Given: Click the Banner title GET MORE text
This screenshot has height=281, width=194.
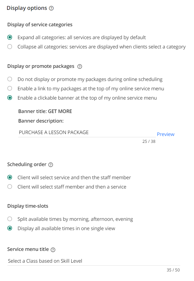Looking at the screenshot, I should pos(45,111).
